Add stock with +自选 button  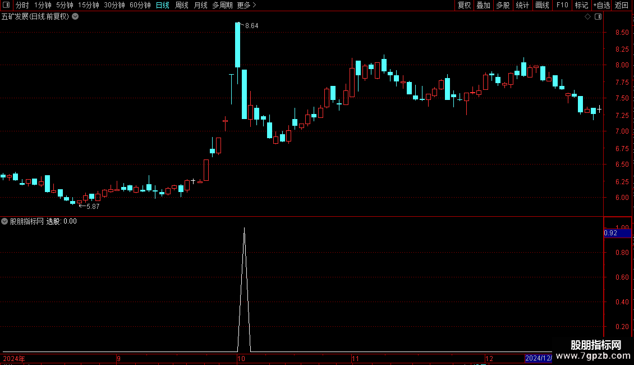pyautogui.click(x=601, y=5)
